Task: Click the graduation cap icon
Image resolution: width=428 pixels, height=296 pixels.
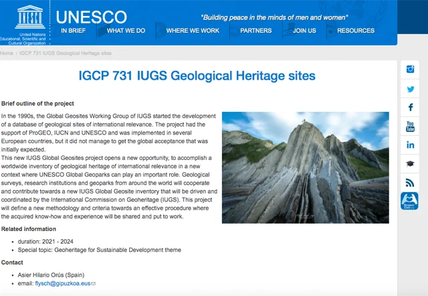Action: [x=410, y=163]
